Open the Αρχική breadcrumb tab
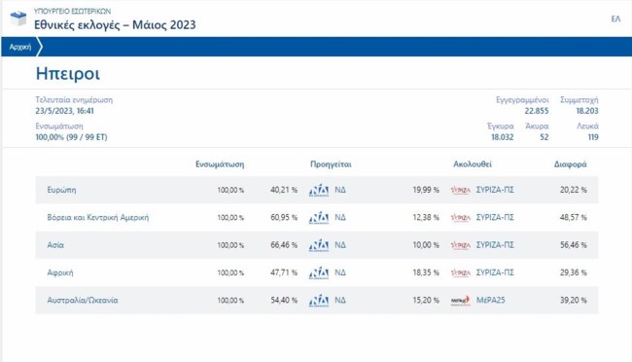This screenshot has height=362, width=632. [20, 47]
